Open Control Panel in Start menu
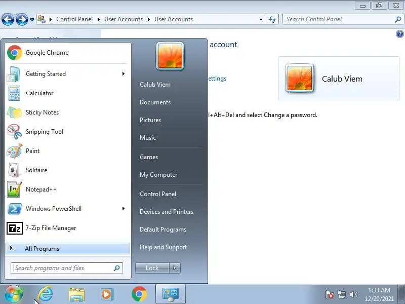The image size is (405, 304). (158, 194)
